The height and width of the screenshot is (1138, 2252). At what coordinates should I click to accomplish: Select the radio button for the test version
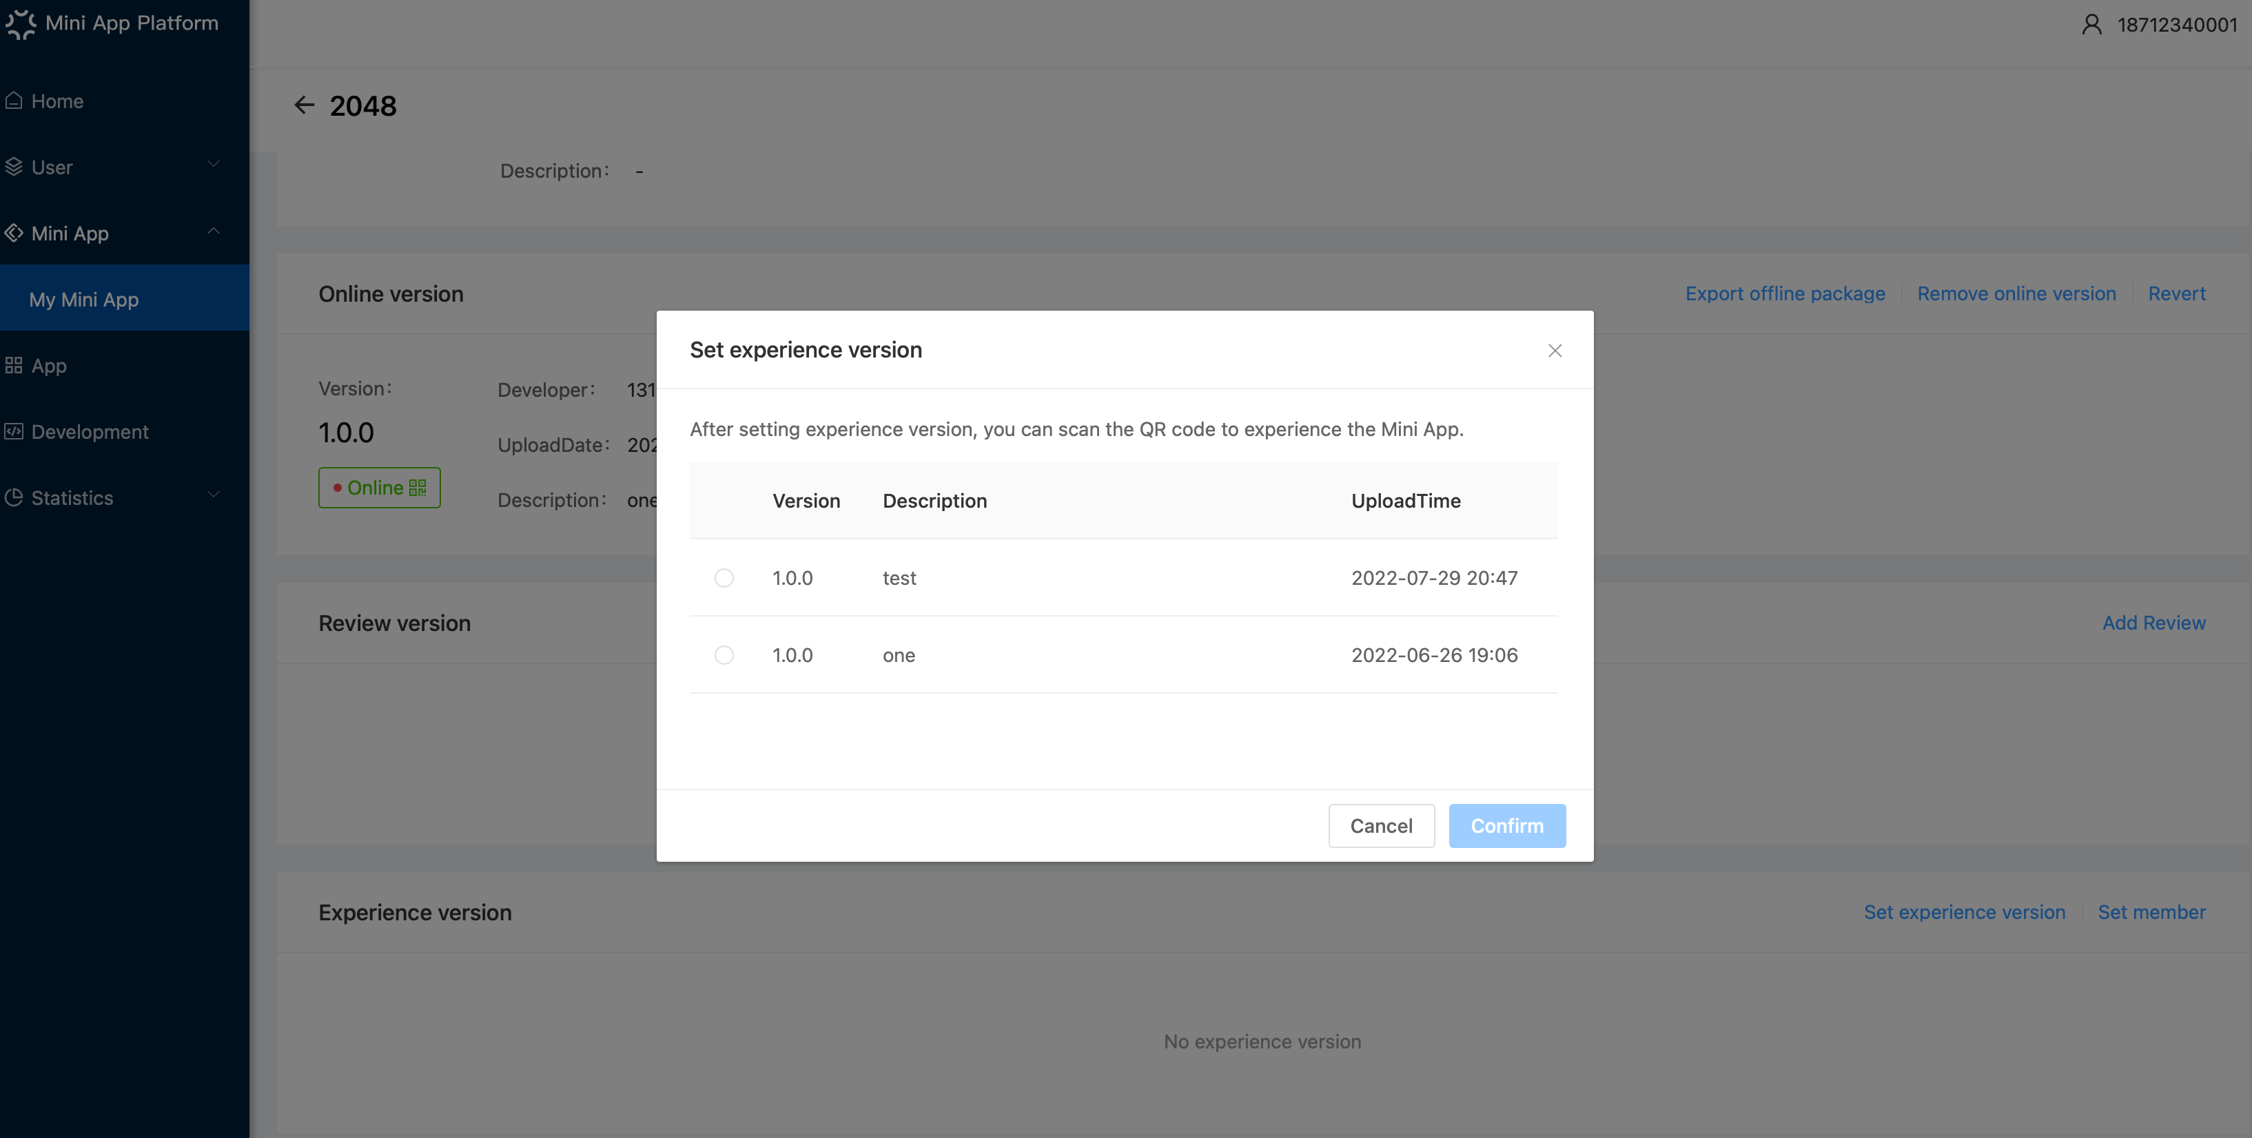tap(724, 578)
